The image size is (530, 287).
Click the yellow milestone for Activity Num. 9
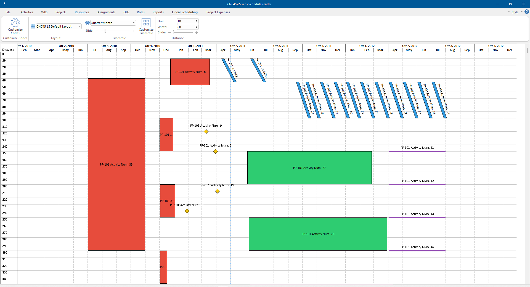click(x=206, y=132)
